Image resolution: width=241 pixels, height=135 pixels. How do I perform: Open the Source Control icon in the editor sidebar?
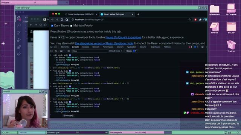(x=19, y=33)
